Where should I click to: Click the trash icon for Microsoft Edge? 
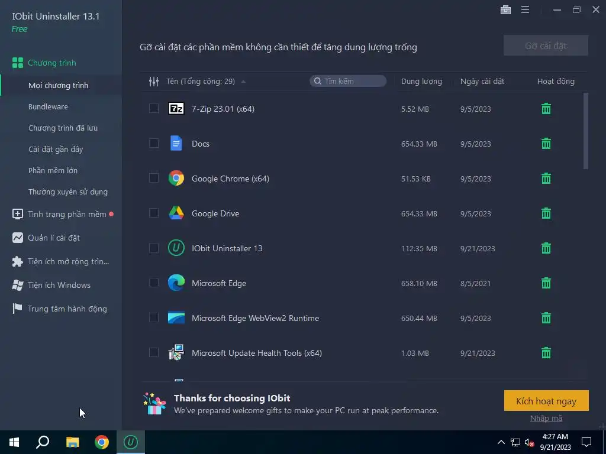546,283
